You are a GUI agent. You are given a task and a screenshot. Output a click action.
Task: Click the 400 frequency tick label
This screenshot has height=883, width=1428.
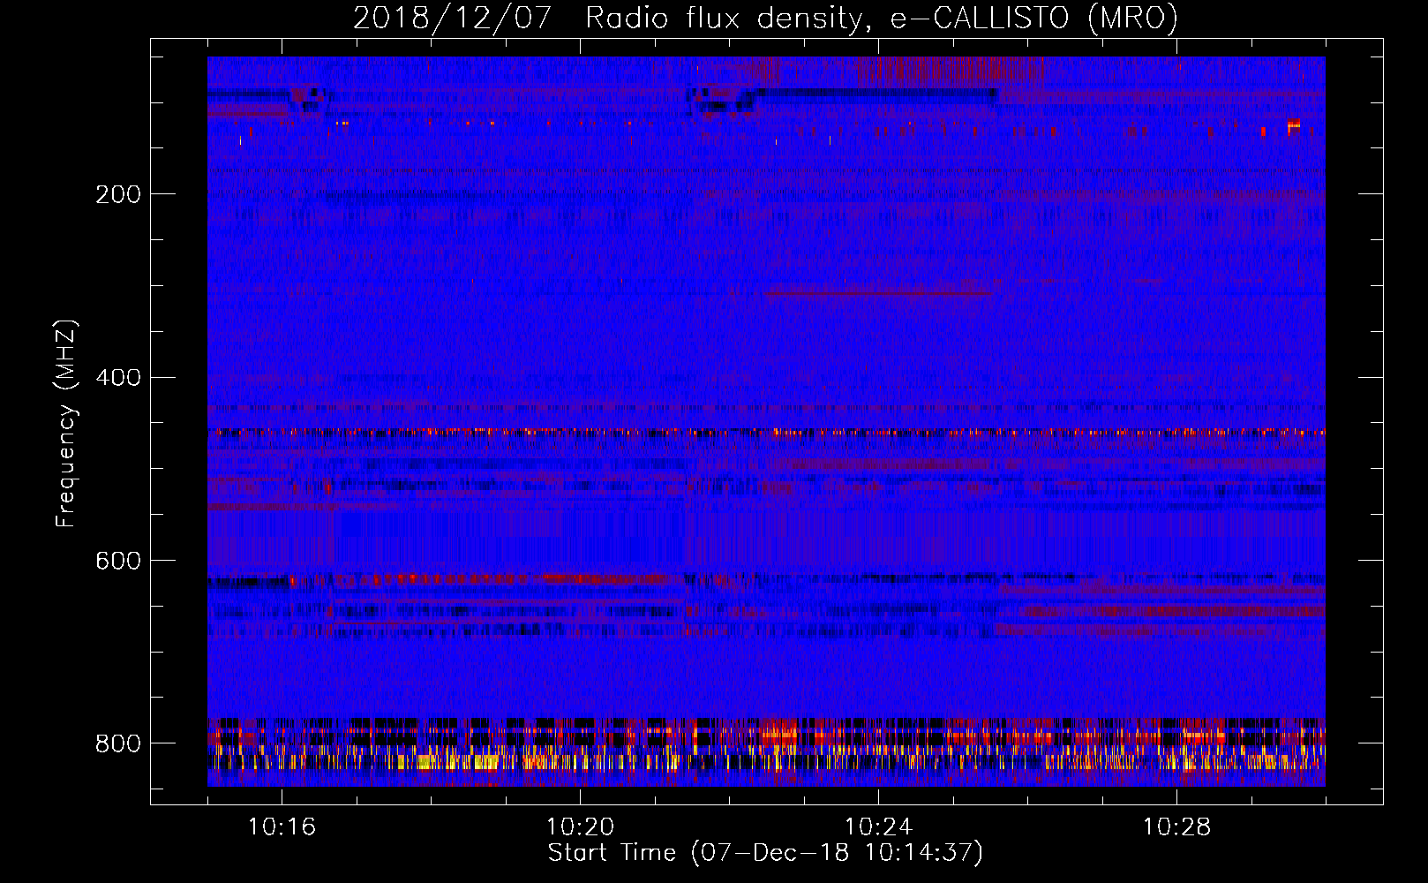pyautogui.click(x=118, y=378)
